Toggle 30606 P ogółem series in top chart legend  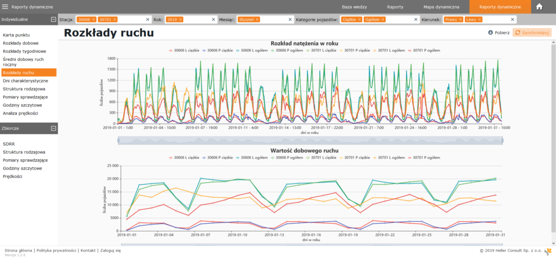click(287, 51)
